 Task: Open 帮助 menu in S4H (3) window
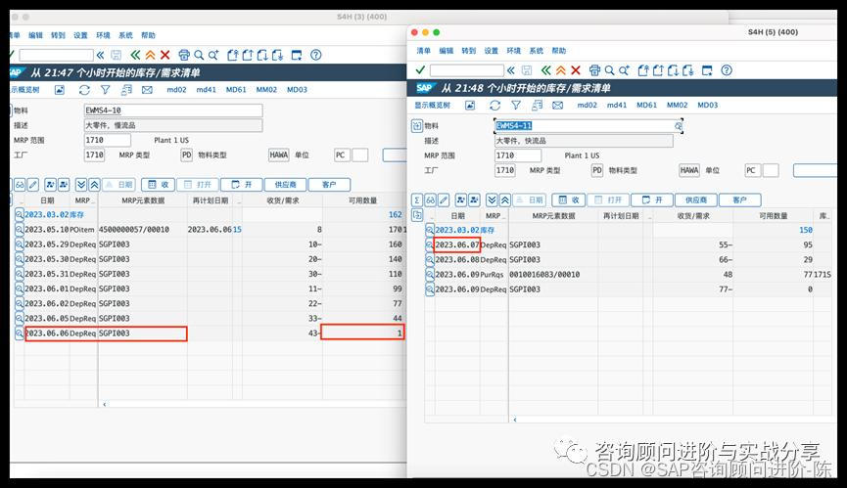[x=148, y=35]
